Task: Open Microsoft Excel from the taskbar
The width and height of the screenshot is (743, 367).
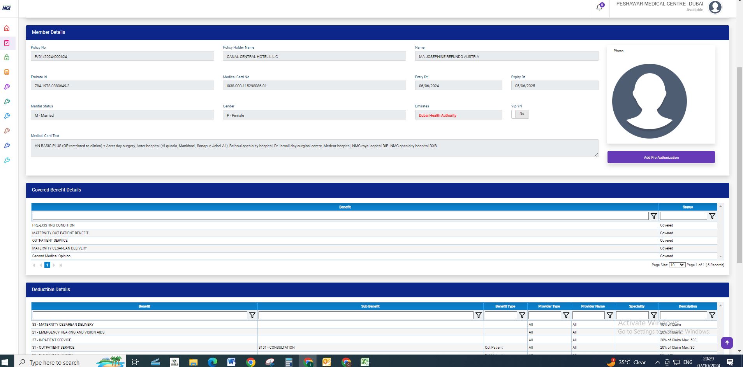Action: [x=364, y=362]
